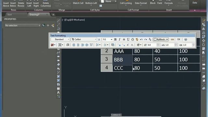Screen dimensions: 208x117
Task: Click Undo in Text Formatting toolbar
Action: pos(141,39)
